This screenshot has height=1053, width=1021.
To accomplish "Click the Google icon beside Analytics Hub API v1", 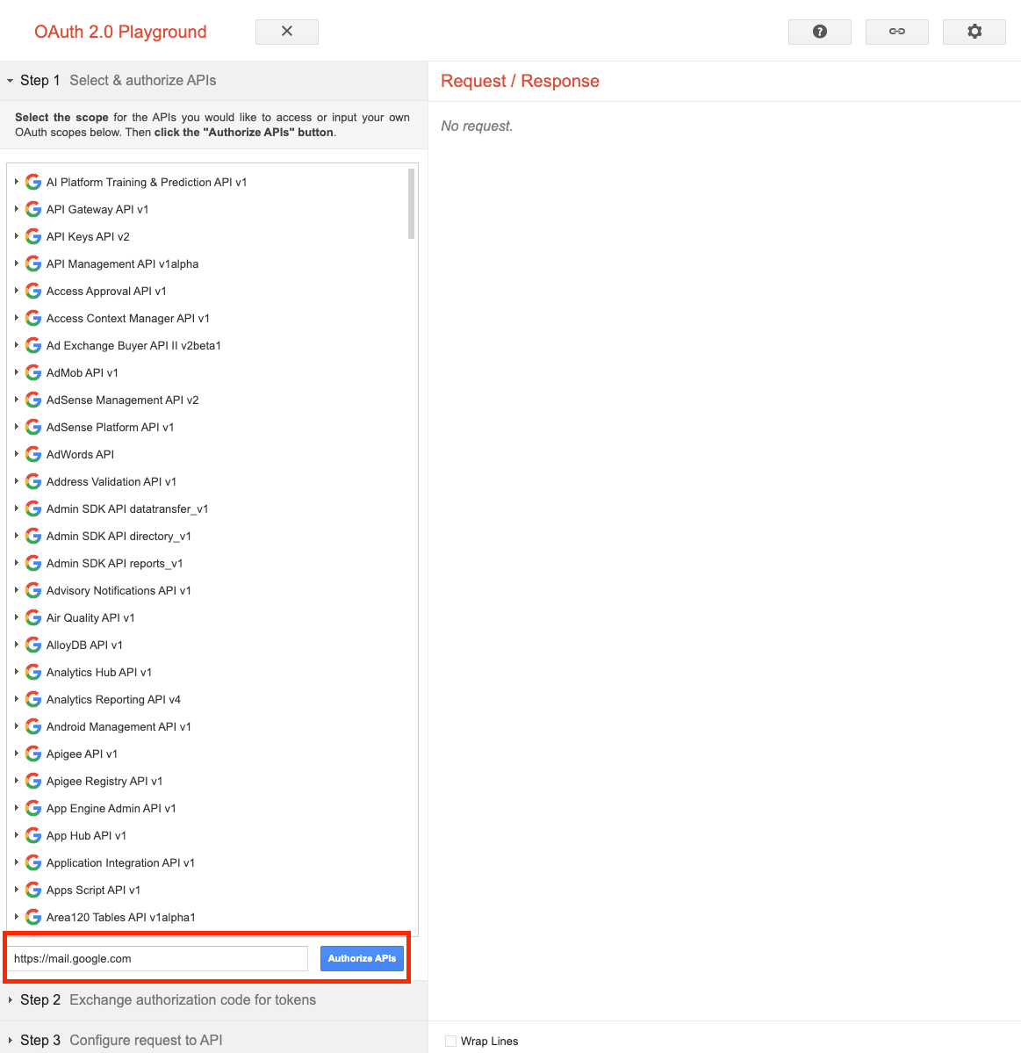I will click(x=32, y=672).
